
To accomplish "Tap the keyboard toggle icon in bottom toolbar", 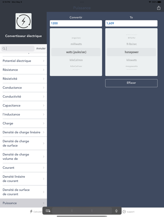I will 48,211.
